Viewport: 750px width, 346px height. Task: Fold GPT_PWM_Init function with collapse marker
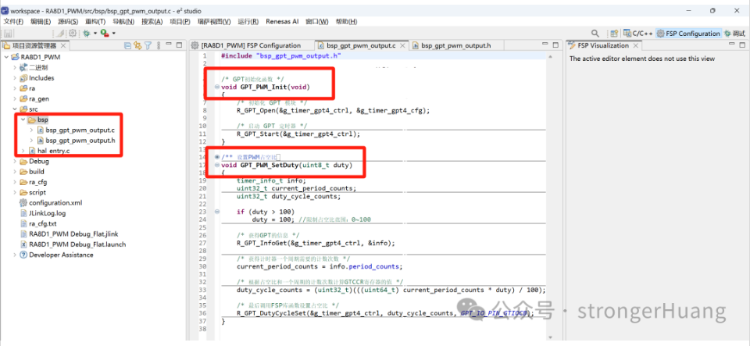point(217,87)
